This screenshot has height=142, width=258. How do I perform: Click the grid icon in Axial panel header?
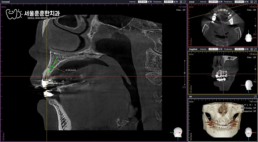click(x=252, y=2)
